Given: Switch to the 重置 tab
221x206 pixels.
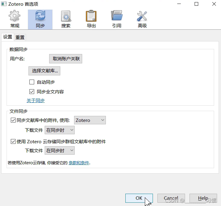Looking at the screenshot, I should tap(20, 37).
